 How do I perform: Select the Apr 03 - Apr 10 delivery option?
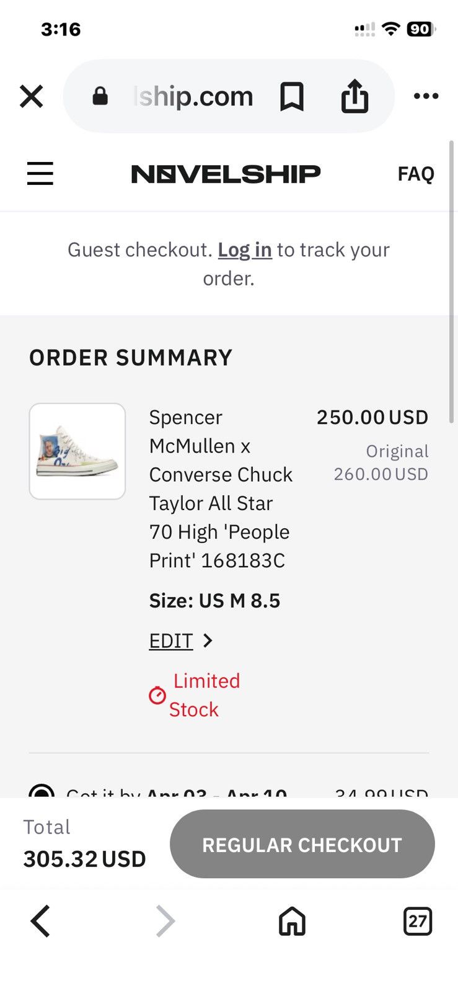click(42, 792)
